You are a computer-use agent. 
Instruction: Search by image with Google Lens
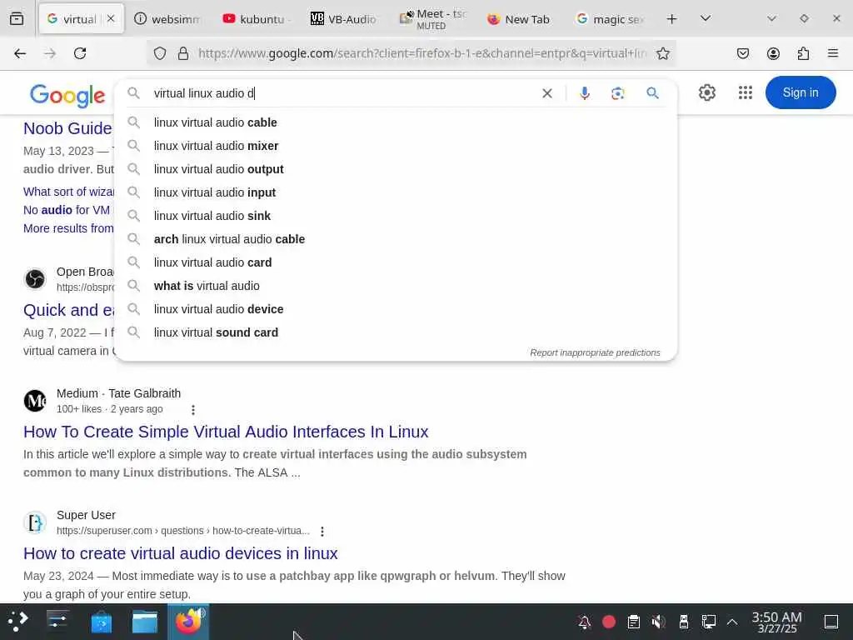618,93
